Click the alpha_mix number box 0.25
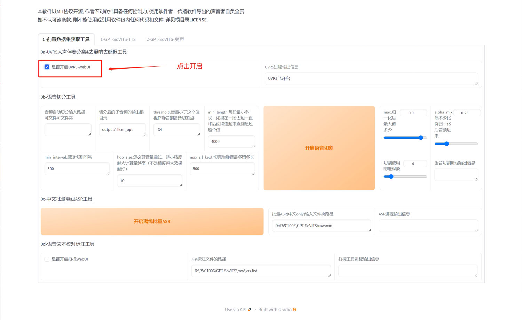 [467, 113]
